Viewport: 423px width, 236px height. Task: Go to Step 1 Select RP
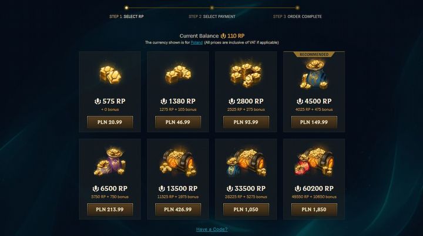(126, 16)
